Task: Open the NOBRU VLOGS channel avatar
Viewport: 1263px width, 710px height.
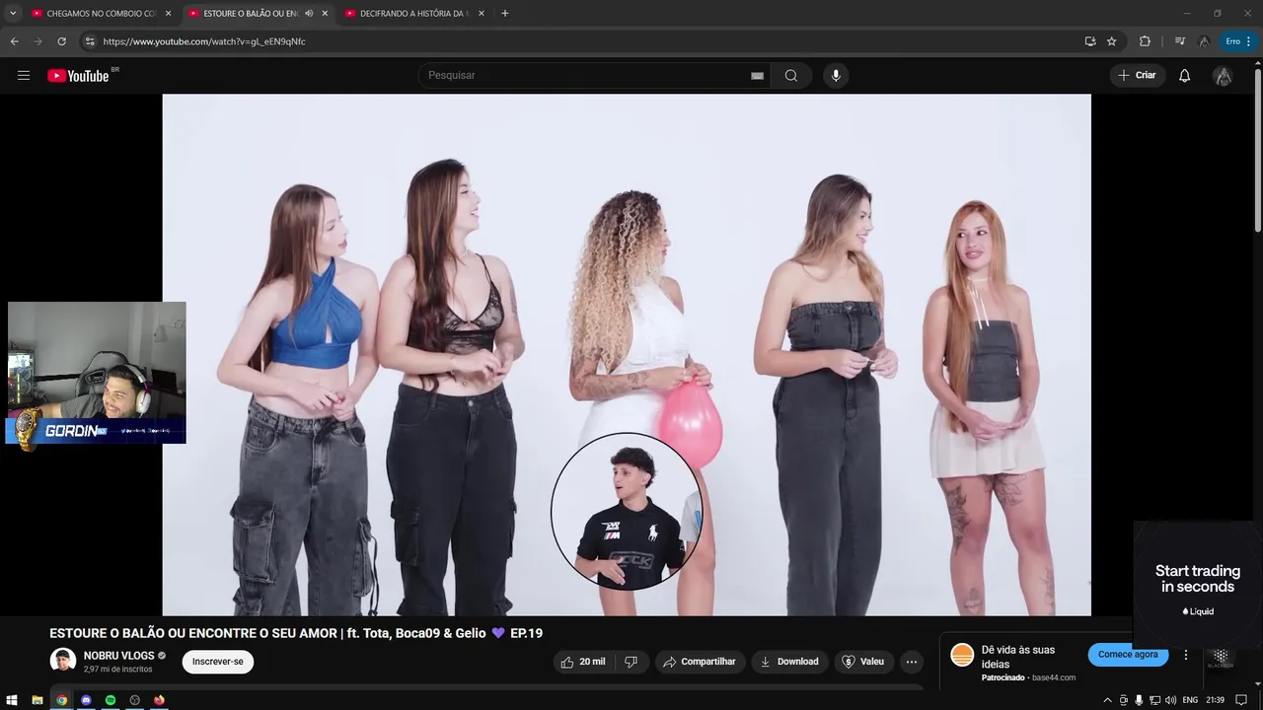Action: (63, 661)
